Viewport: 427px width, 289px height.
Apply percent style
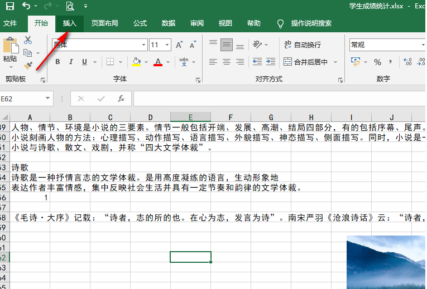377,62
